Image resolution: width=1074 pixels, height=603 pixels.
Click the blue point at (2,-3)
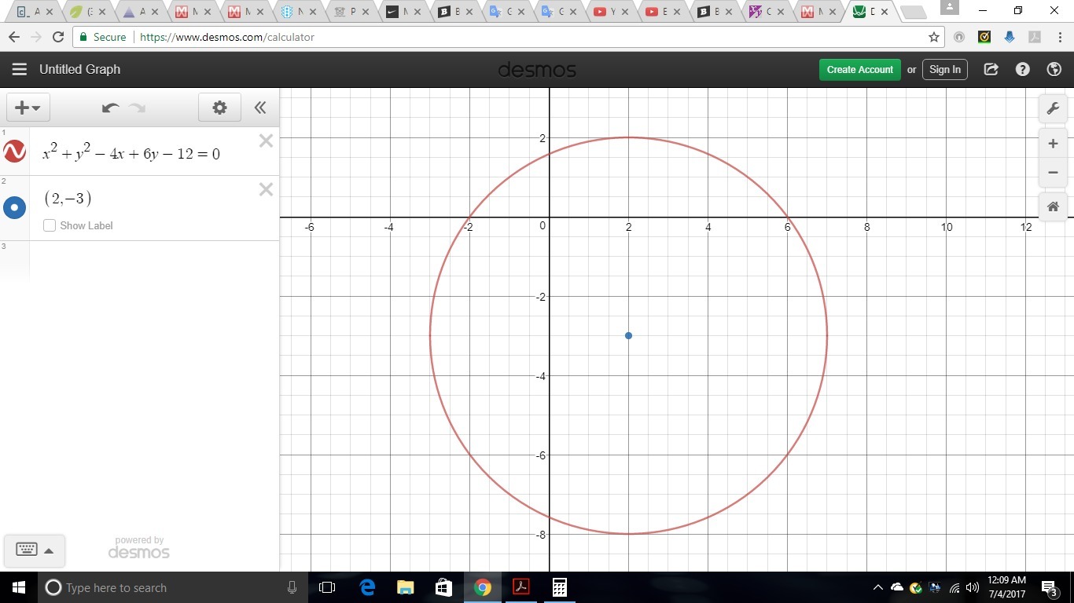click(x=628, y=336)
